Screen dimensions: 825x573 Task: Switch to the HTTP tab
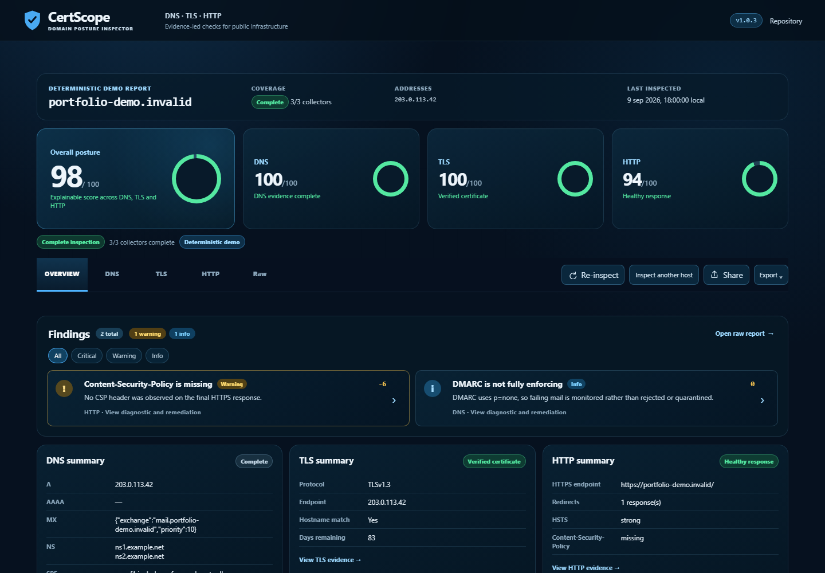211,274
